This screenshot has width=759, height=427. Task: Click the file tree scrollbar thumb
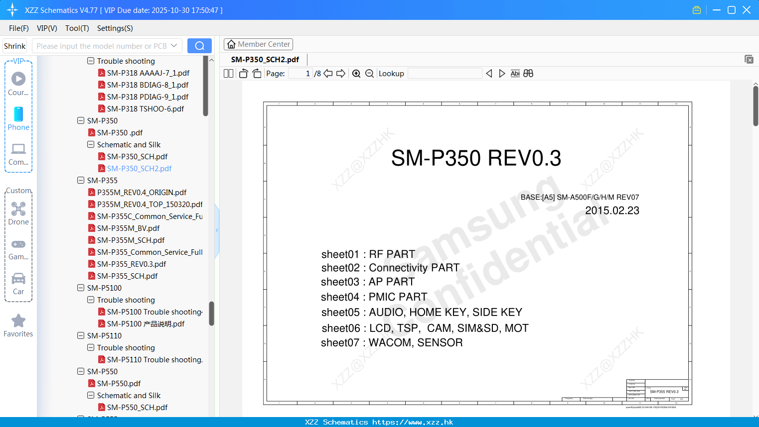click(x=211, y=314)
